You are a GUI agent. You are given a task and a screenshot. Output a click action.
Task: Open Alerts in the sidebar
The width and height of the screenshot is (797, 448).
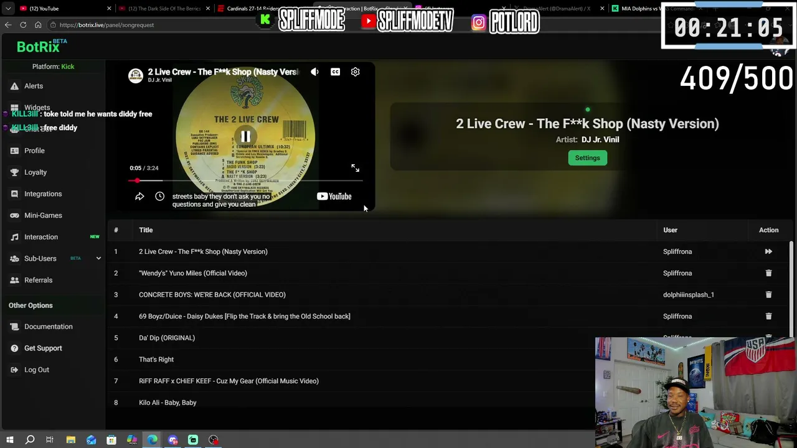(34, 86)
